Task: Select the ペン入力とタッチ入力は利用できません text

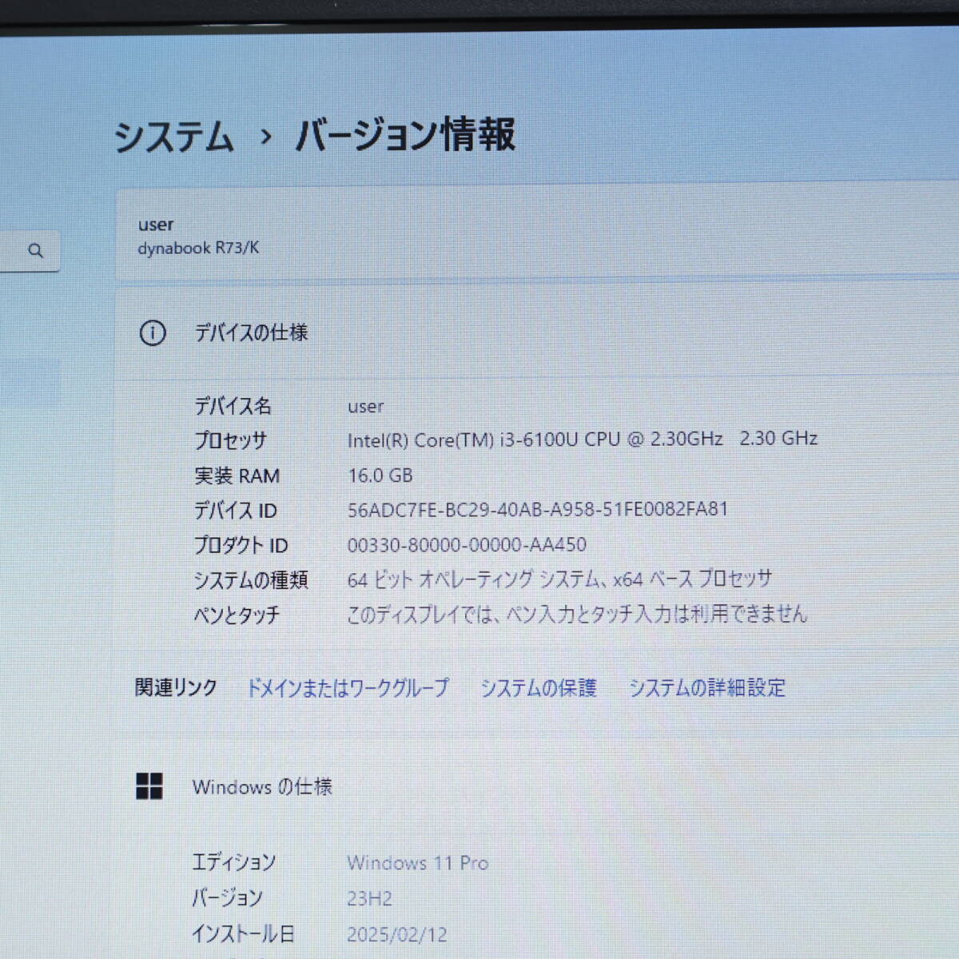Action: pyautogui.click(x=577, y=614)
